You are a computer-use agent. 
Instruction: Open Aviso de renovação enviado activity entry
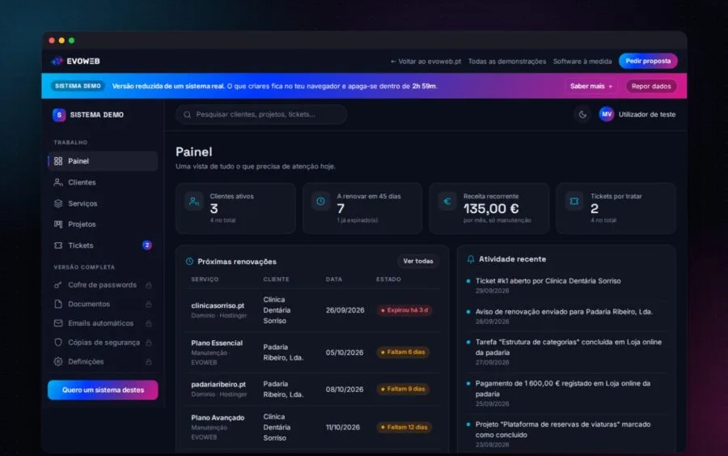[x=566, y=316]
